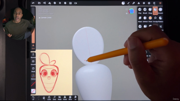Open the Scene hierarchy menu
The width and height of the screenshot is (180, 101).
tap(44, 3)
